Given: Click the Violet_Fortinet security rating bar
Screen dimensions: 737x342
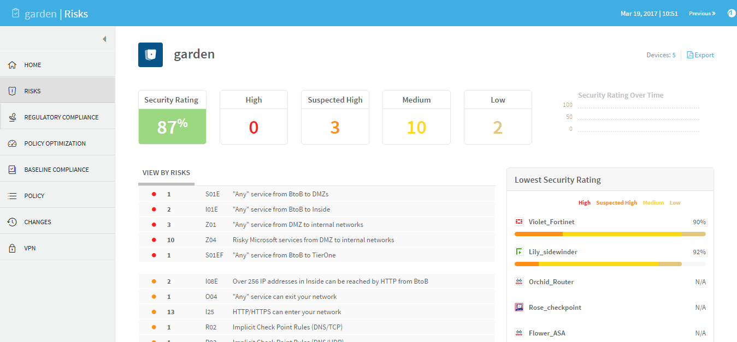Looking at the screenshot, I should pyautogui.click(x=610, y=234).
